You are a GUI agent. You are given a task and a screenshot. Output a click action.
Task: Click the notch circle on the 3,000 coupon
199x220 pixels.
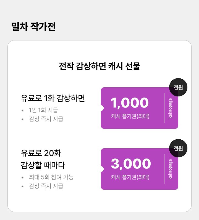coord(101,169)
